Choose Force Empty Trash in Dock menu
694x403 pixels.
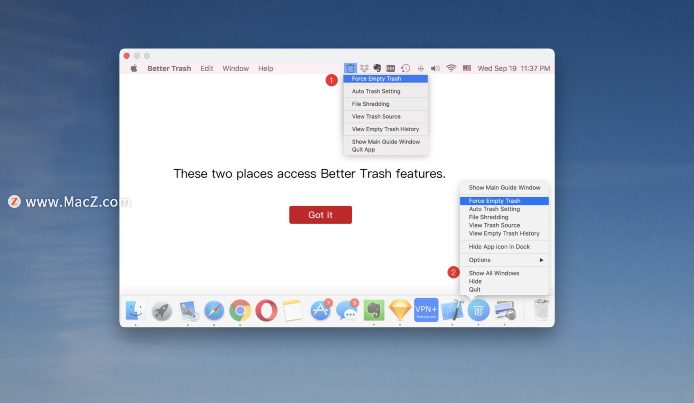pos(504,201)
